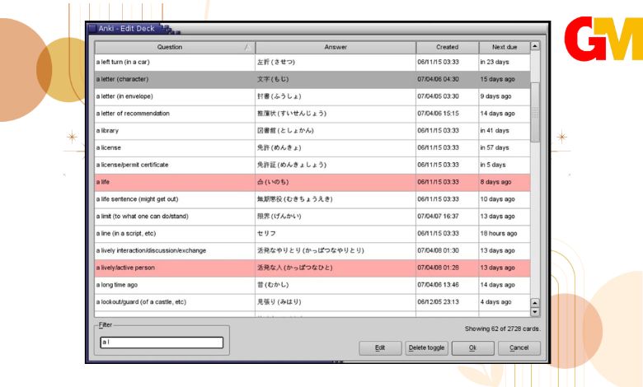Sort cards by the Question column header
The image size is (643, 387).
[175, 47]
